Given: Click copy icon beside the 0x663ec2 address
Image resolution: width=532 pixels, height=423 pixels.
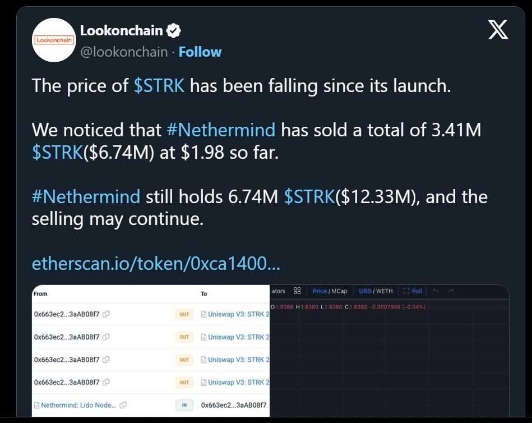Looking at the screenshot, I should coord(106,314).
